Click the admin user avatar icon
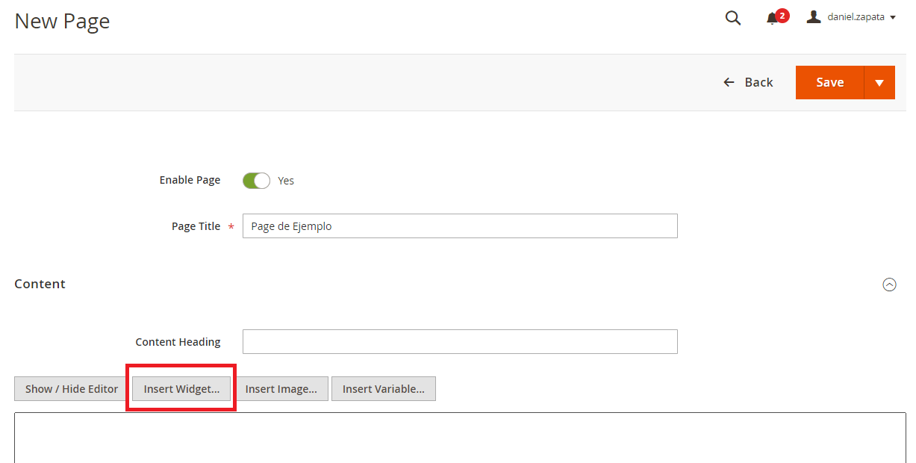The width and height of the screenshot is (916, 463). click(813, 16)
